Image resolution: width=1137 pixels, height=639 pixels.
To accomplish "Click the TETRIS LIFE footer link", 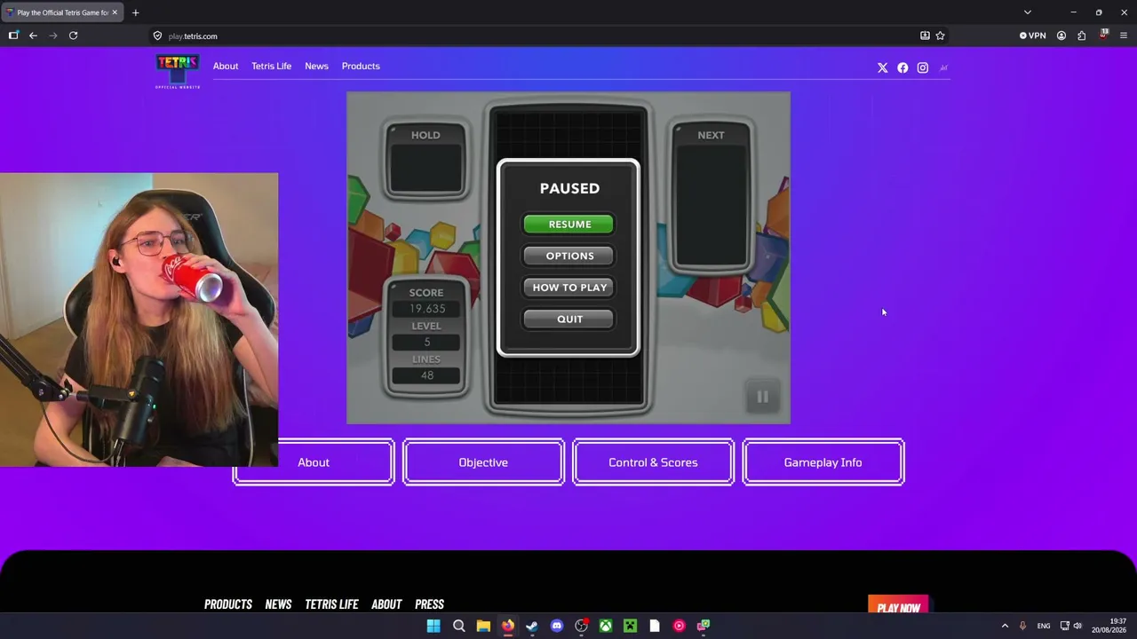I will [x=331, y=604].
